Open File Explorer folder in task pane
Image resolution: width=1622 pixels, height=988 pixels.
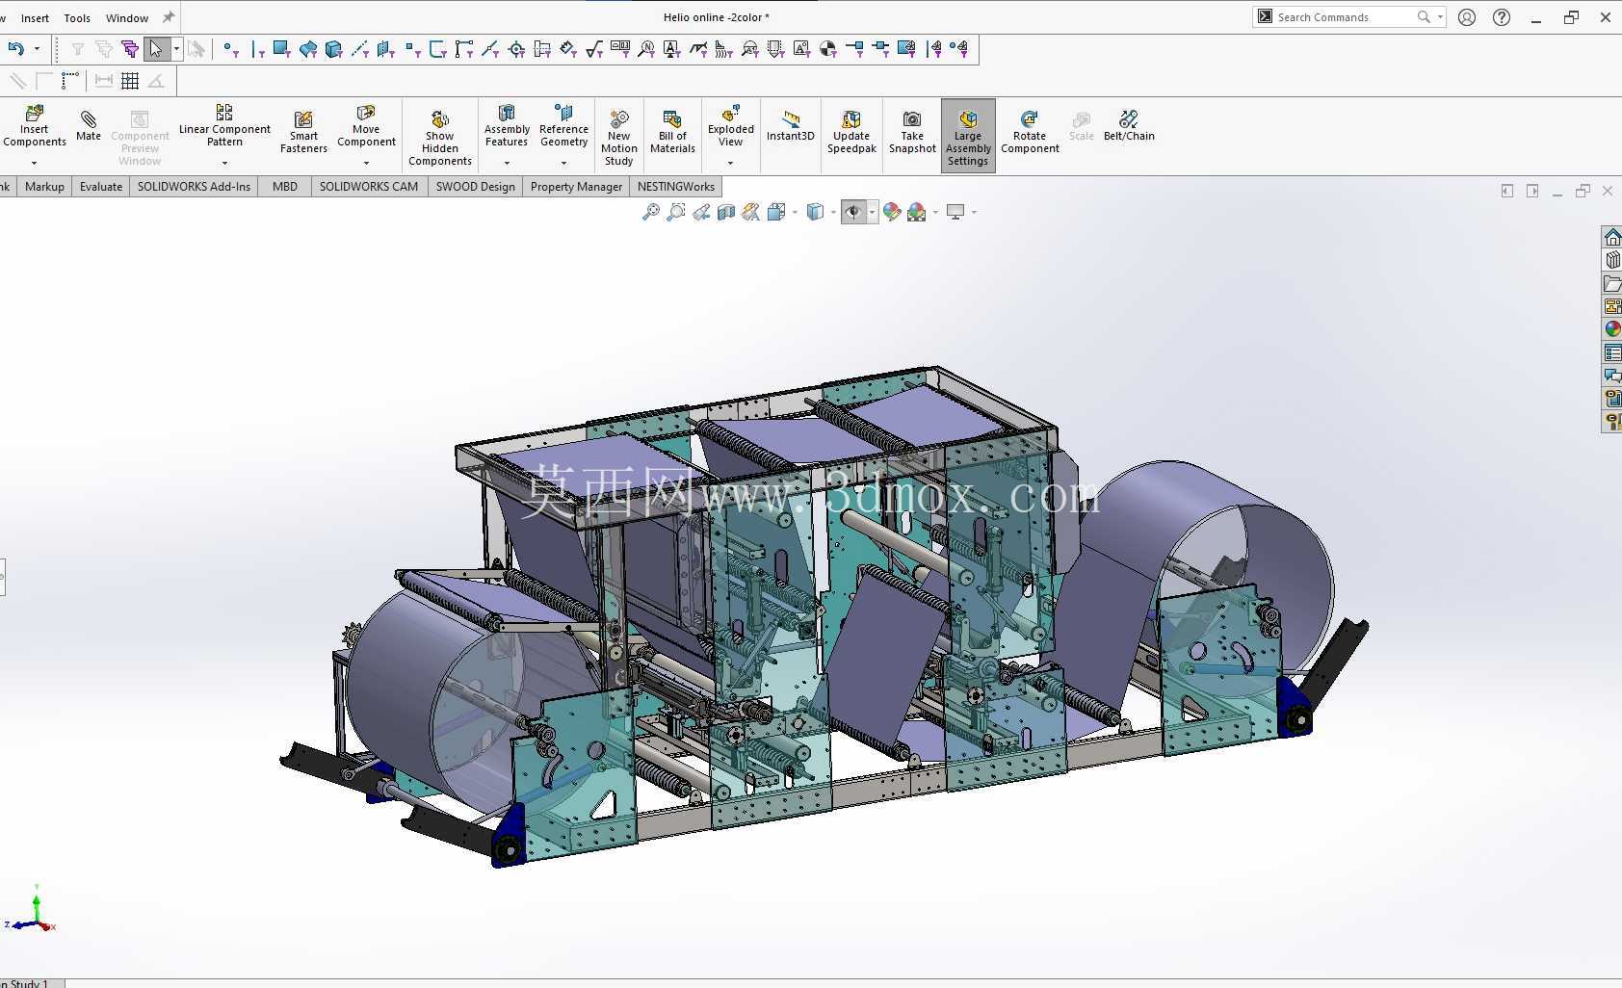pos(1611,283)
